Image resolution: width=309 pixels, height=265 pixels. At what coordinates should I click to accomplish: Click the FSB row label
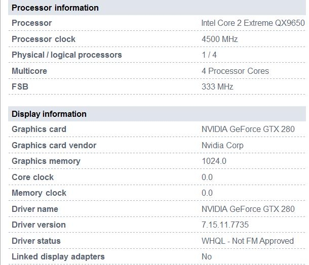pyautogui.click(x=20, y=86)
